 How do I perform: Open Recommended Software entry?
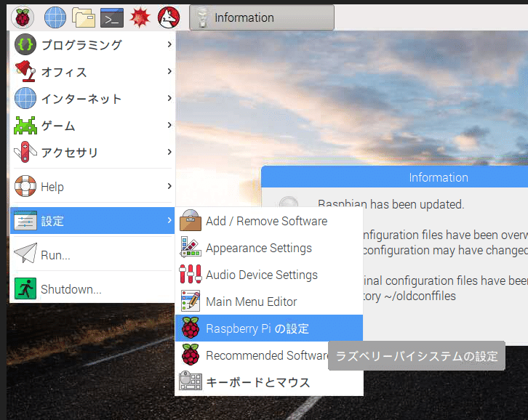click(x=252, y=355)
